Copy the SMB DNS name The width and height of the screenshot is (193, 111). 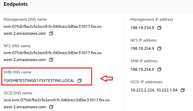(x=79, y=80)
